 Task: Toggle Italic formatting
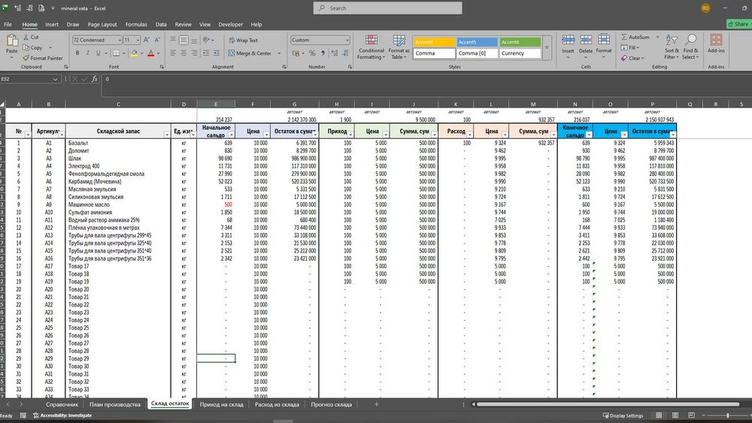click(x=88, y=53)
